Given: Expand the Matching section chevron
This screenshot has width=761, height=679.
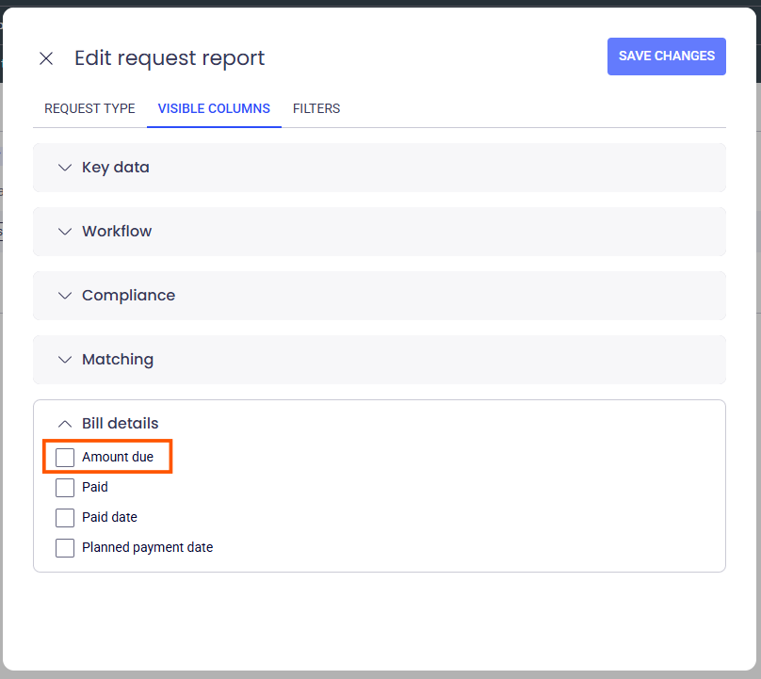Looking at the screenshot, I should point(65,360).
